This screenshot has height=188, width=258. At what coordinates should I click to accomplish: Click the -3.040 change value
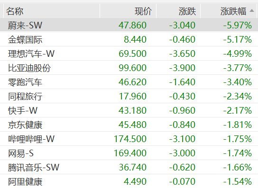pyautogui.click(x=182, y=25)
